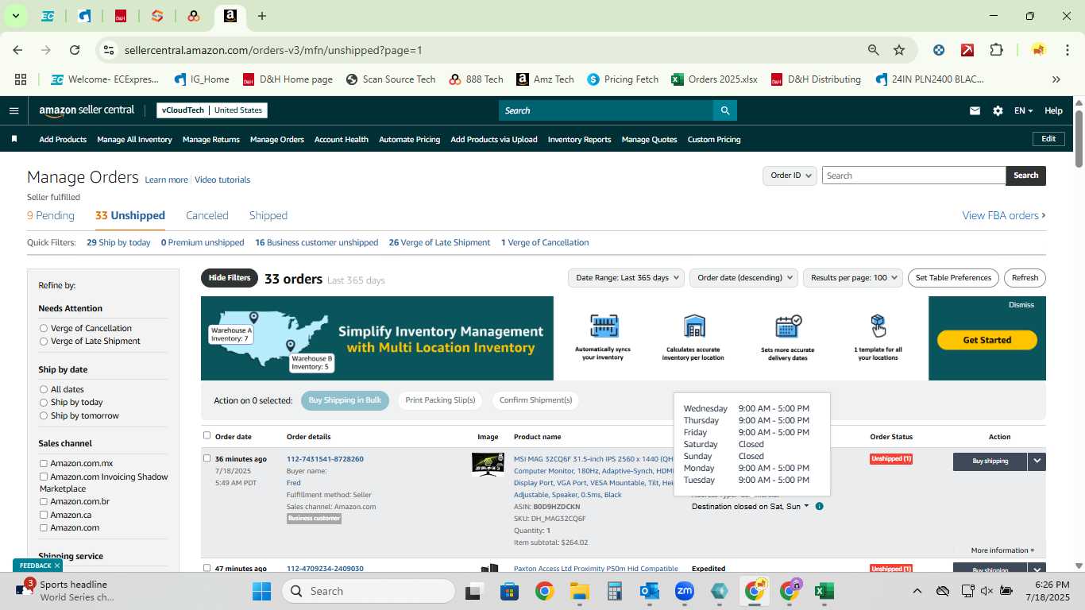1085x610 pixels.
Task: Open the Date Range dropdown
Action: pyautogui.click(x=626, y=278)
